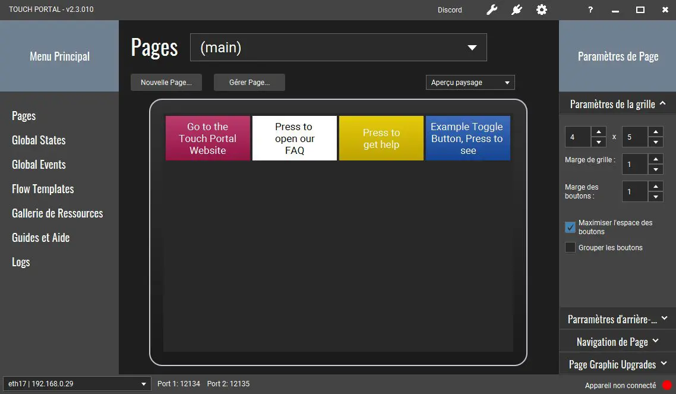Open Logs in left menu

pyautogui.click(x=21, y=262)
